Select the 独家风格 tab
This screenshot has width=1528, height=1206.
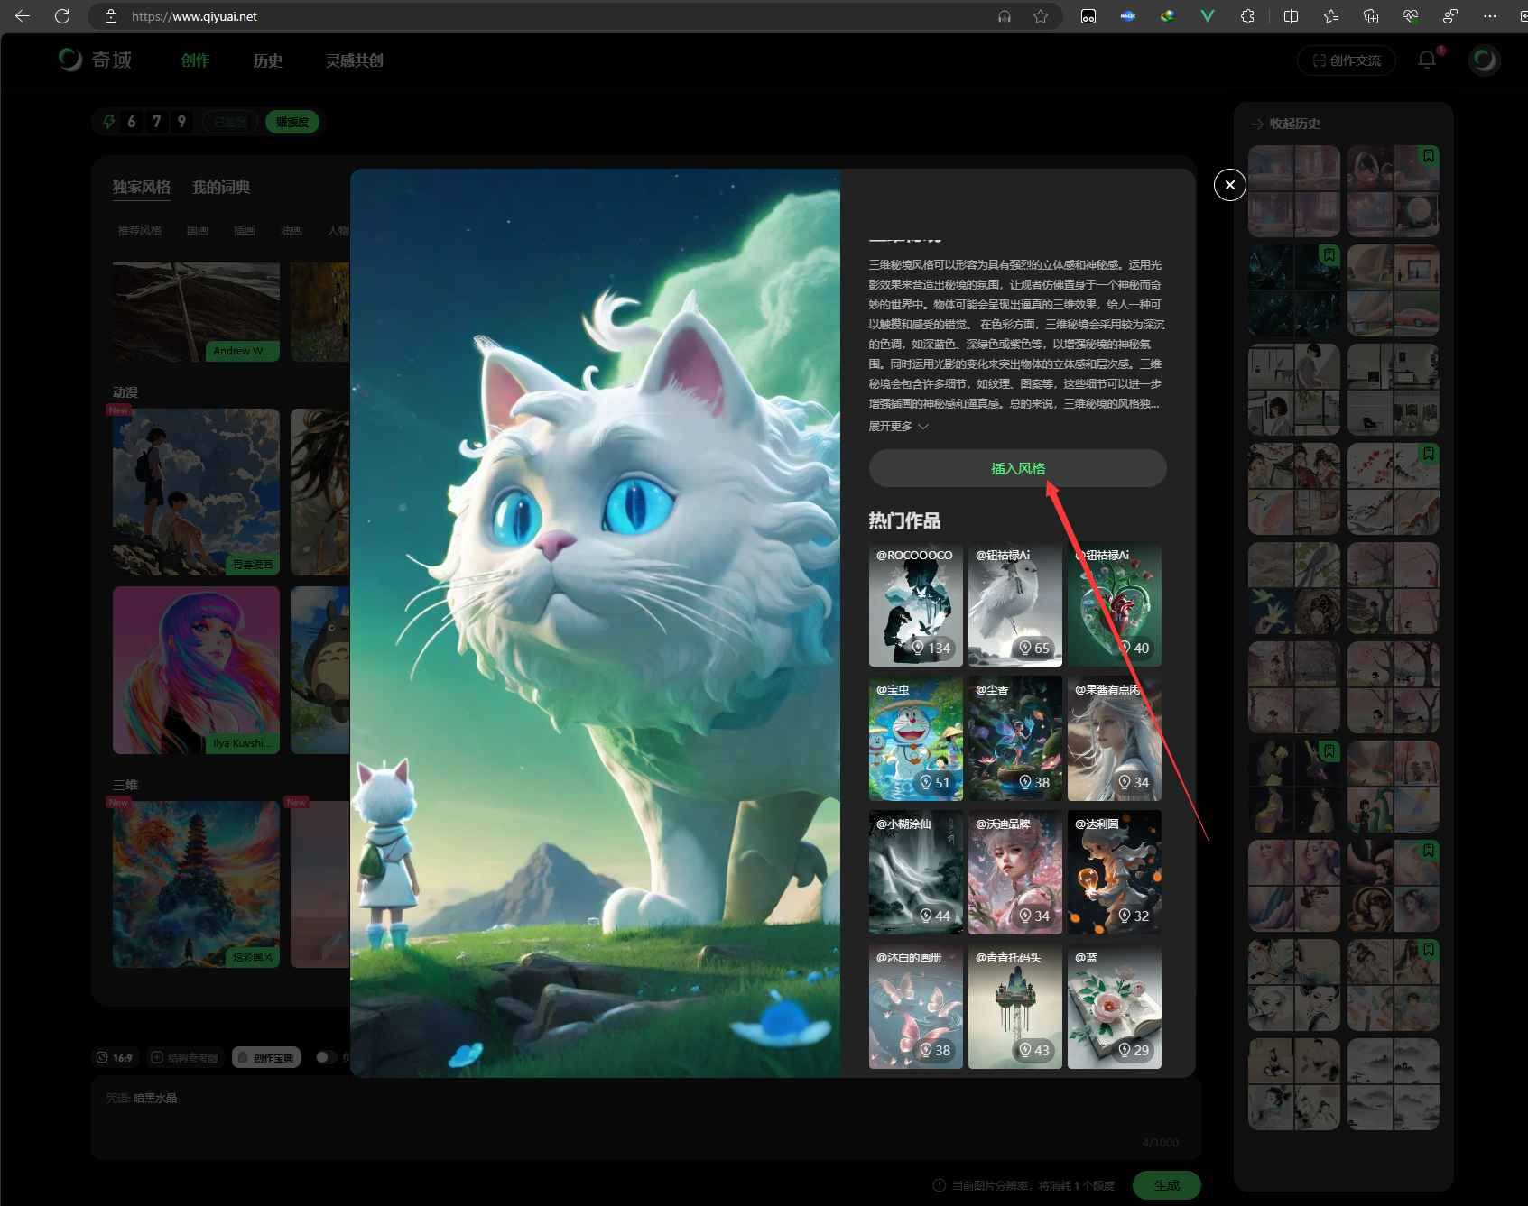pos(141,187)
